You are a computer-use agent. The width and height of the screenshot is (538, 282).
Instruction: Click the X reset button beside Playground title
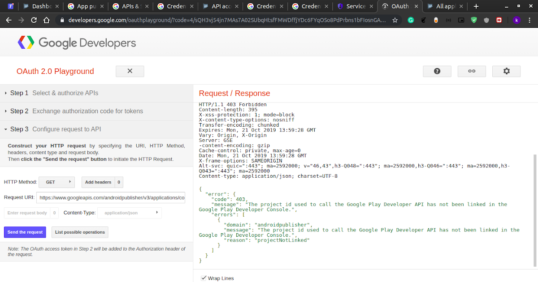click(x=130, y=71)
